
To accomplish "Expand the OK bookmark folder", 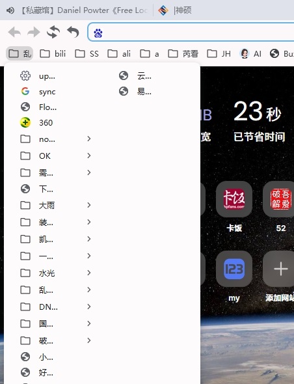I will (55, 156).
